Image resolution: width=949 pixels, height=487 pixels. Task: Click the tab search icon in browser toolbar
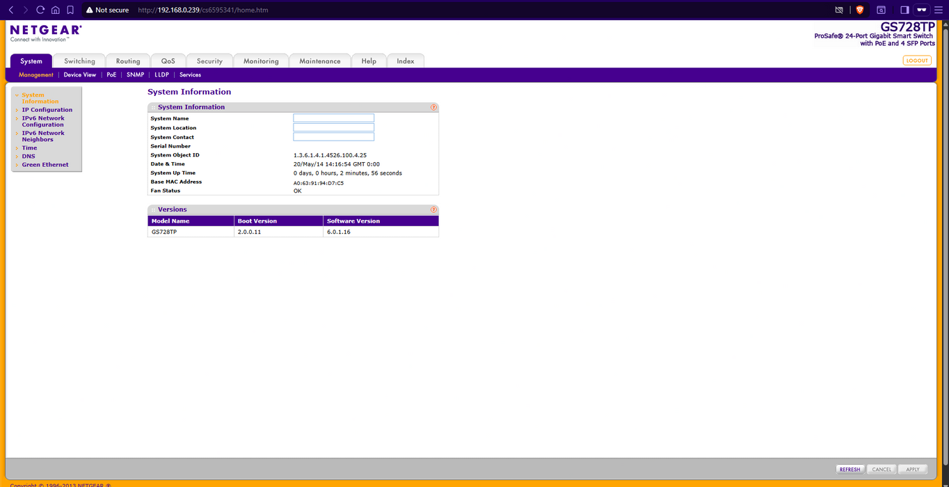pyautogui.click(x=881, y=10)
